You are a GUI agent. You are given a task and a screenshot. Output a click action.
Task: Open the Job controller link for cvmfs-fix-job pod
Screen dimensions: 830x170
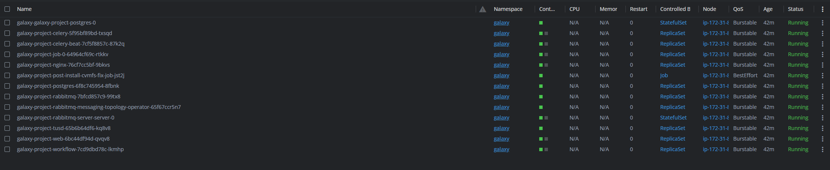[x=664, y=75]
